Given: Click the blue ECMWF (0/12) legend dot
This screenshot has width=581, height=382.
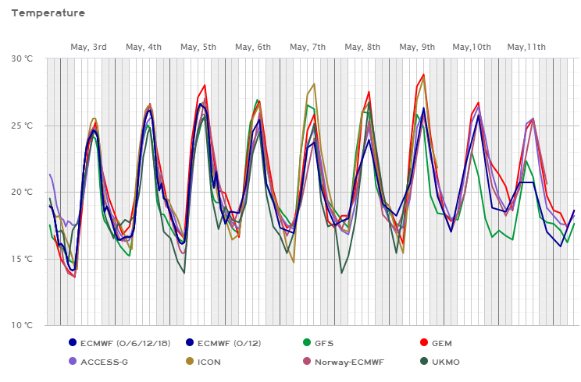Looking at the screenshot, I should pos(190,342).
